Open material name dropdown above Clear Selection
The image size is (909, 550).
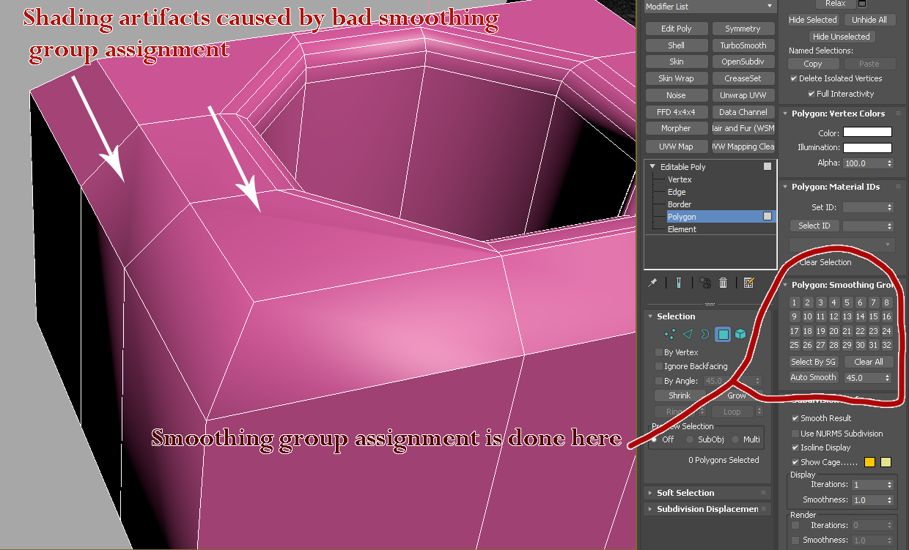[x=842, y=245]
